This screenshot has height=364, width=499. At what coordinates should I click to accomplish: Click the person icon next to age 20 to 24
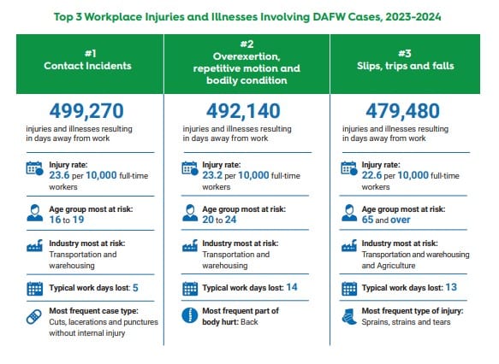[x=190, y=213]
